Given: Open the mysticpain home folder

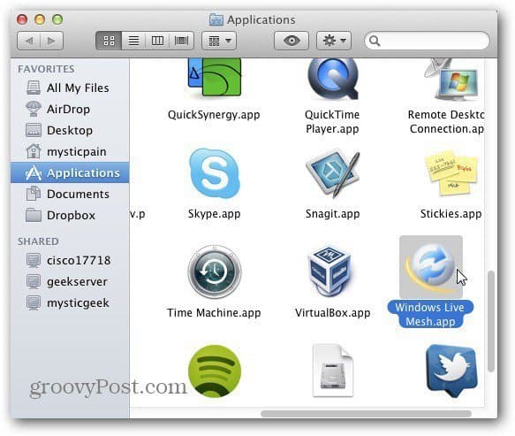Looking at the screenshot, I should tap(70, 151).
